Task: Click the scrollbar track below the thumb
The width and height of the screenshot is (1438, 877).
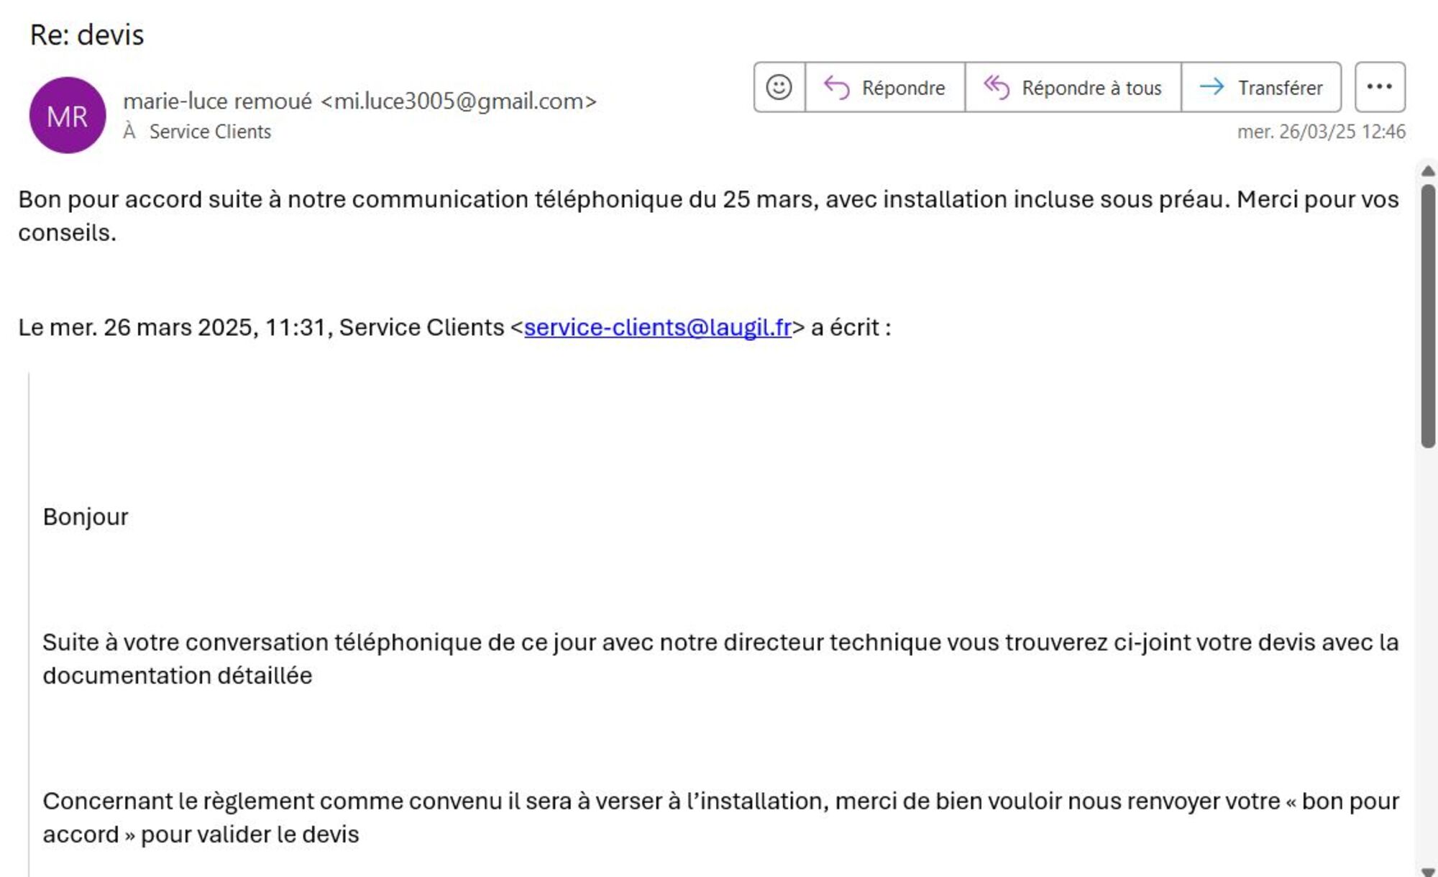Action: (1428, 647)
